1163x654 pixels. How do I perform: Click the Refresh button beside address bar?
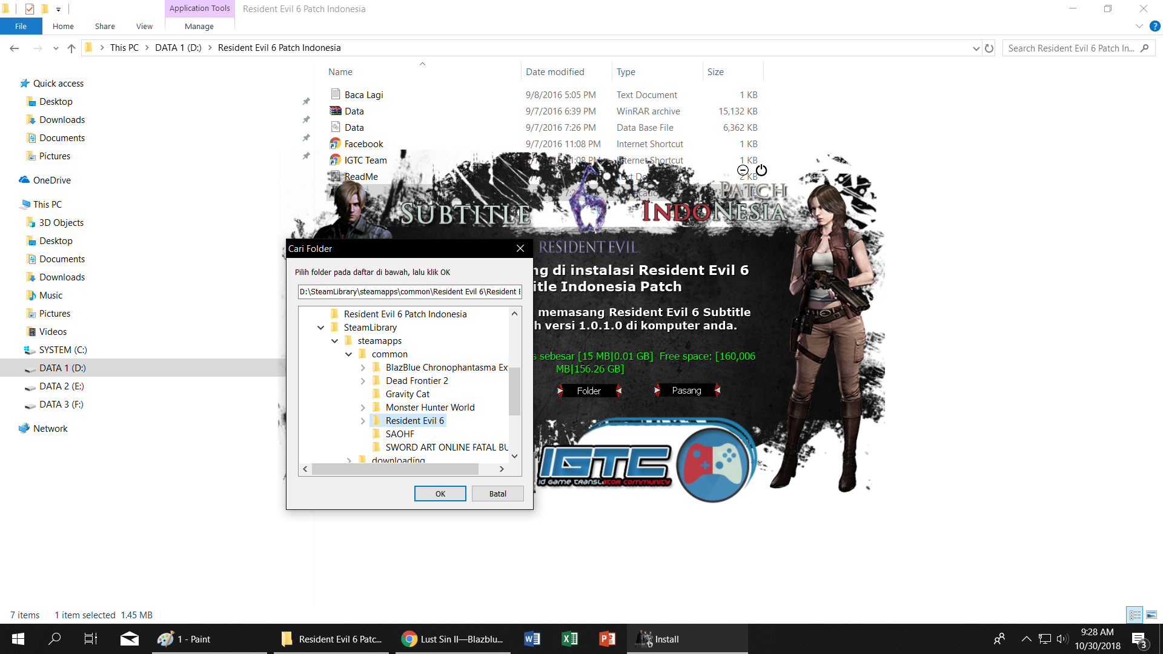pyautogui.click(x=989, y=48)
